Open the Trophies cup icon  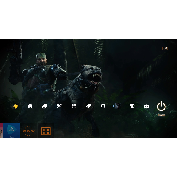pyautogui.click(x=132, y=106)
